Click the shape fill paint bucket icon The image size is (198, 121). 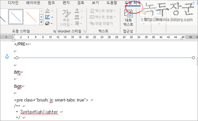47,11
